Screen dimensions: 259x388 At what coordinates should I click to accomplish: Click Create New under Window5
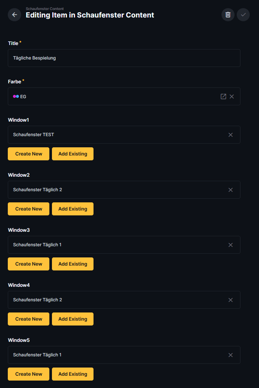(29, 374)
